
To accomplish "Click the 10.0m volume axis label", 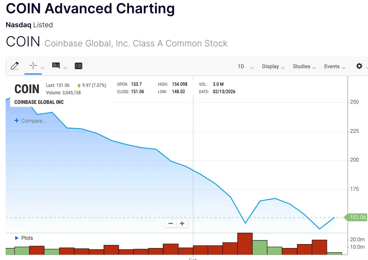I will (357, 247).
